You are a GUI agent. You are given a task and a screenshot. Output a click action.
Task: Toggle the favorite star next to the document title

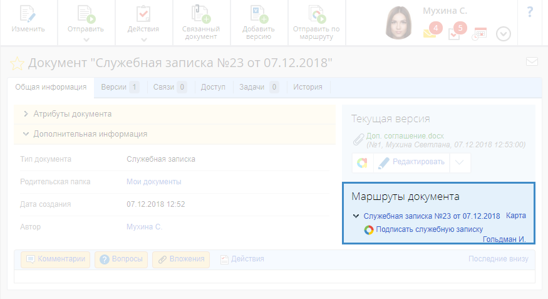tap(16, 63)
